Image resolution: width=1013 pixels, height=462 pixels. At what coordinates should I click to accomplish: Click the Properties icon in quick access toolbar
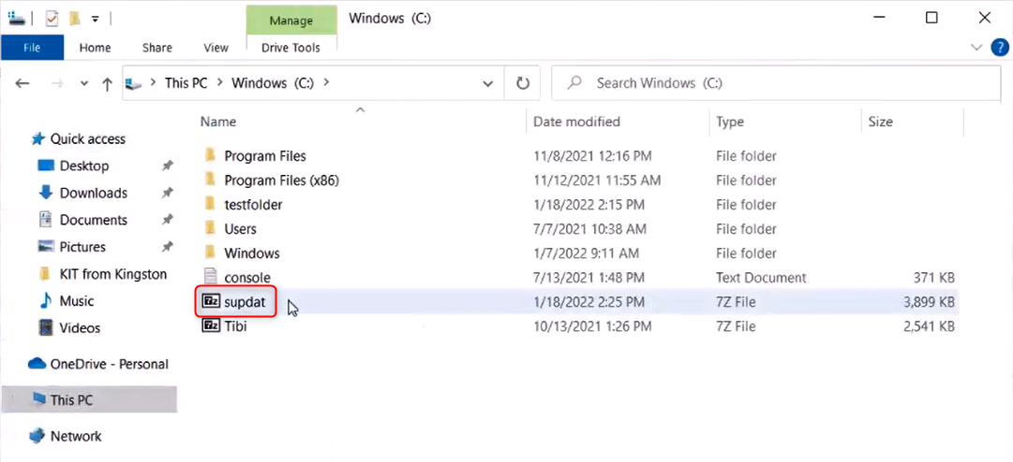pos(52,18)
